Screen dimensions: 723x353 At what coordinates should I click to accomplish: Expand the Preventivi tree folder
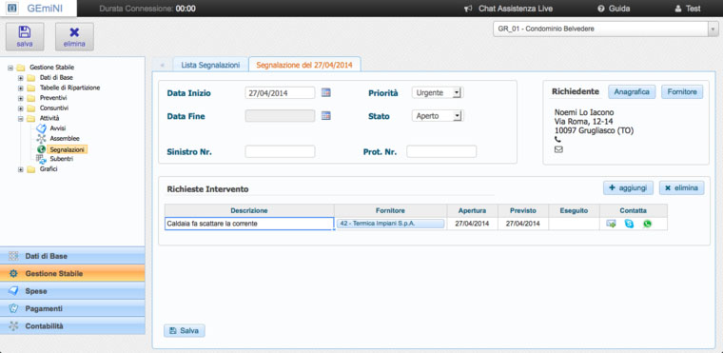point(20,98)
